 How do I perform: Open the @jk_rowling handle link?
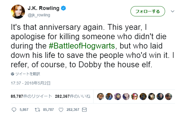(39, 15)
